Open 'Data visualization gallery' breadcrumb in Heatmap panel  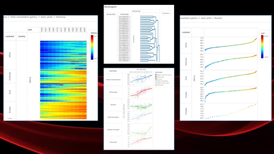(24, 17)
